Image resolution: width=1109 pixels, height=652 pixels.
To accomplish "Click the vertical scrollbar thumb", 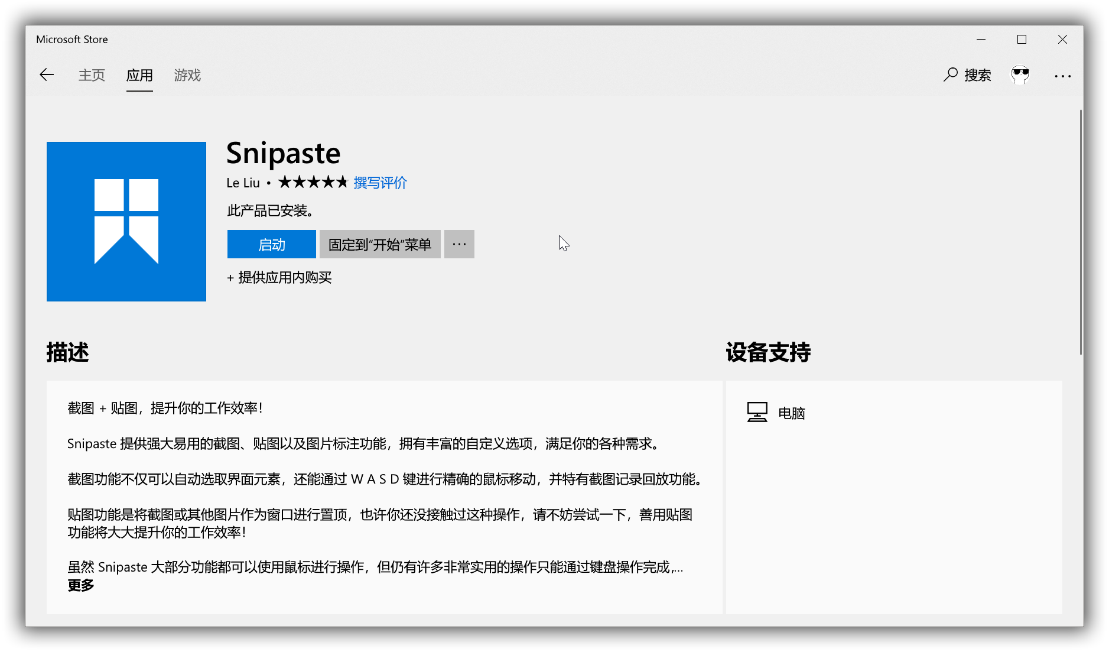I will coord(1081,232).
